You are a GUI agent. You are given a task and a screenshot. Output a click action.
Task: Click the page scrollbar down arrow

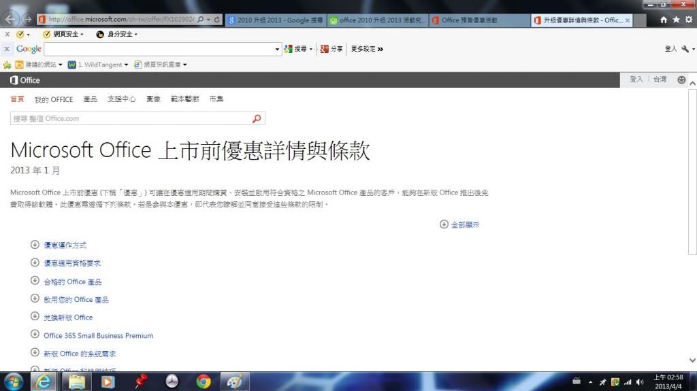coord(692,360)
